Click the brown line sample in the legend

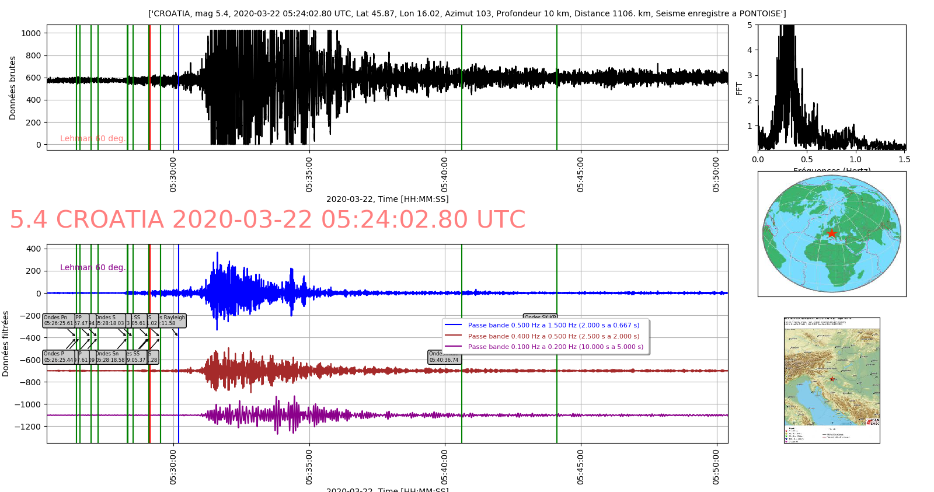tap(453, 336)
